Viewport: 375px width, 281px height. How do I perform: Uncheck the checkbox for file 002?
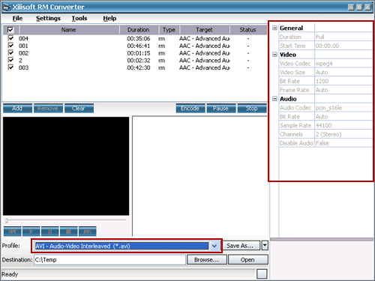(10, 52)
